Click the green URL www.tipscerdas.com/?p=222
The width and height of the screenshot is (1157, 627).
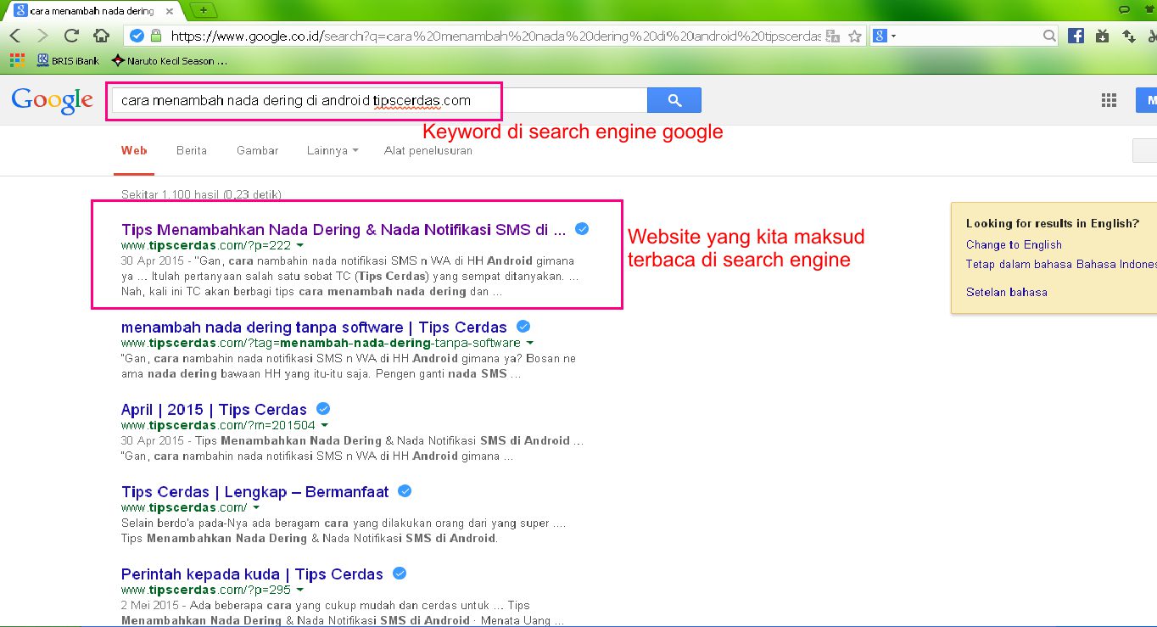[x=206, y=245]
